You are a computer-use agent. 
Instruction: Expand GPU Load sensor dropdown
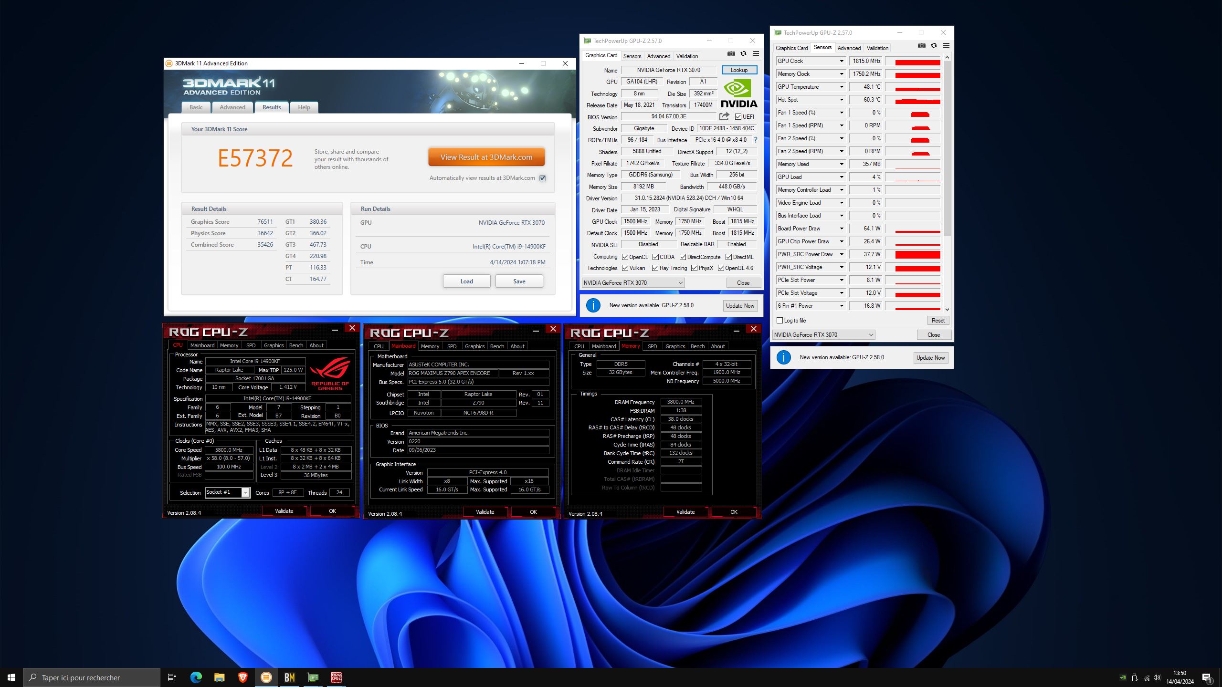pyautogui.click(x=842, y=177)
